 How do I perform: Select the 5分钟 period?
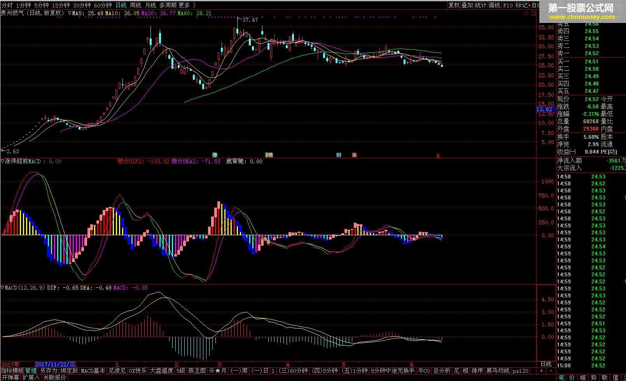pyautogui.click(x=41, y=5)
